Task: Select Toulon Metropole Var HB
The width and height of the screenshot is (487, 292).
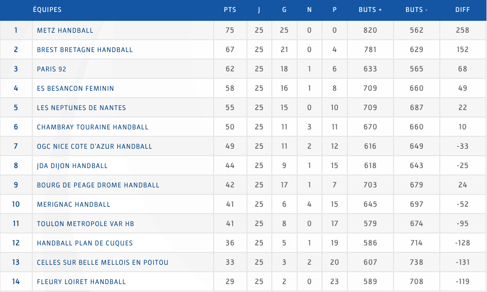Action: click(85, 224)
